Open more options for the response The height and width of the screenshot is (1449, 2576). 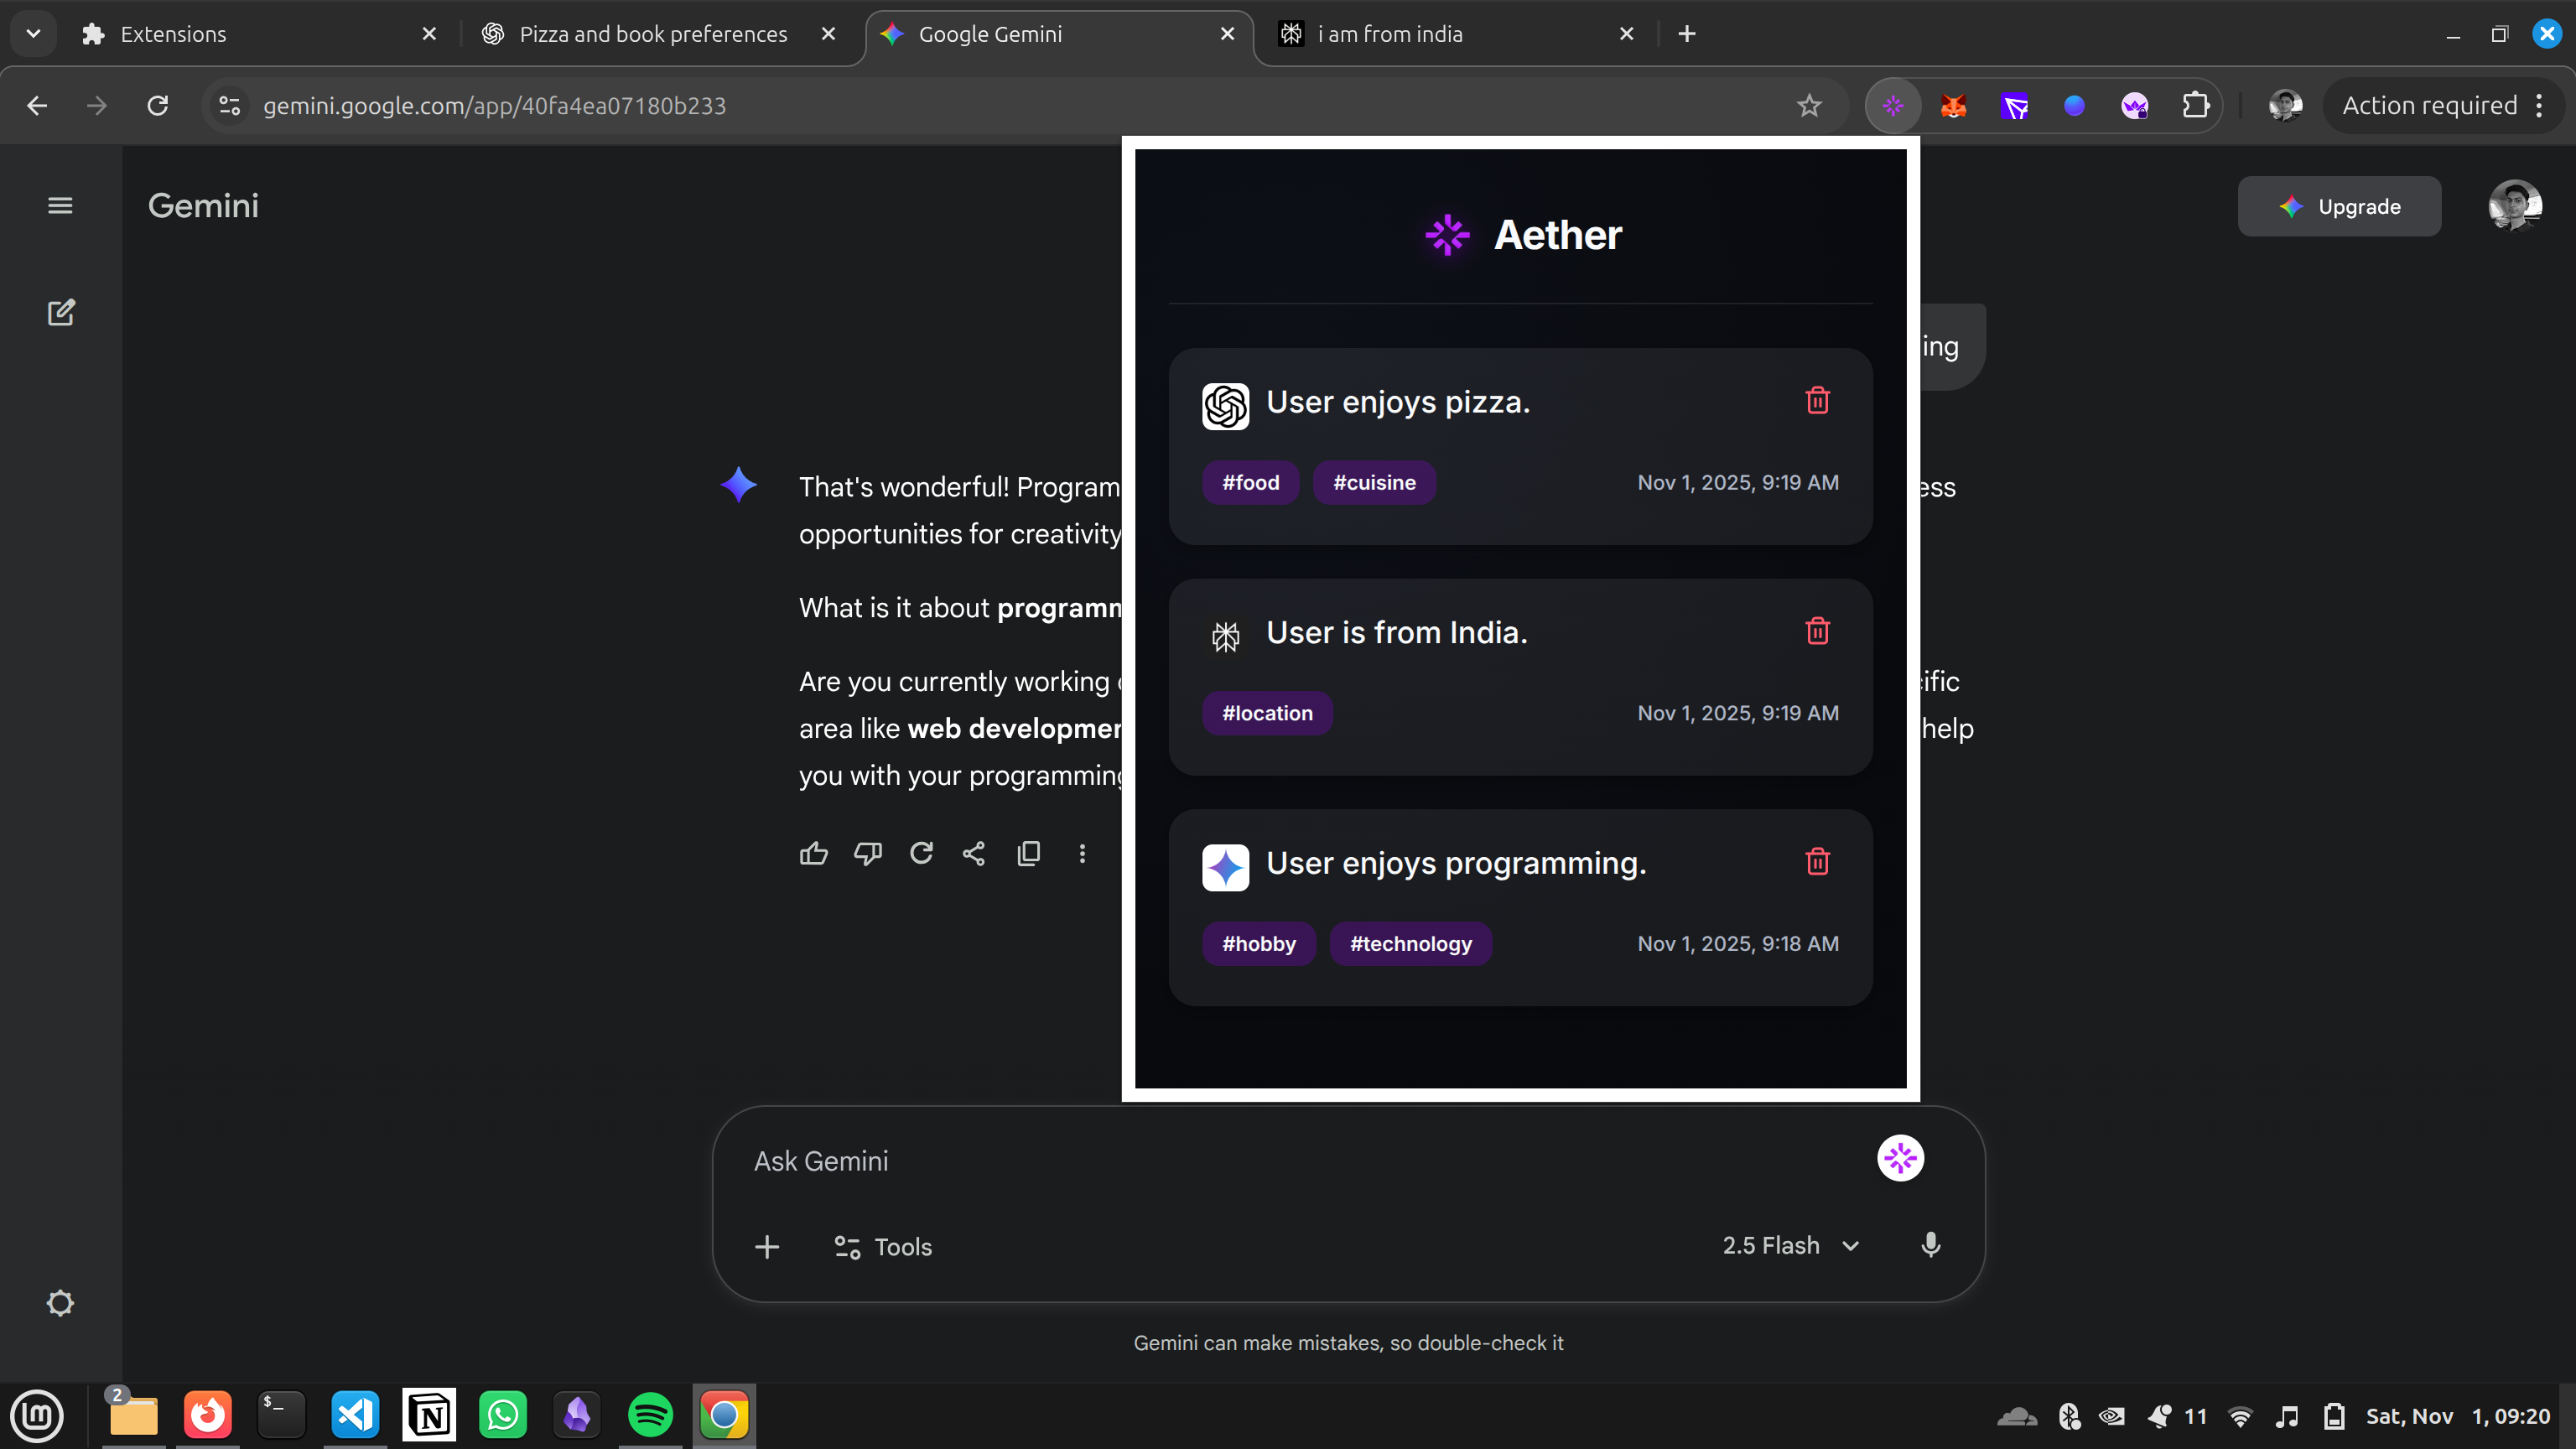(1082, 853)
